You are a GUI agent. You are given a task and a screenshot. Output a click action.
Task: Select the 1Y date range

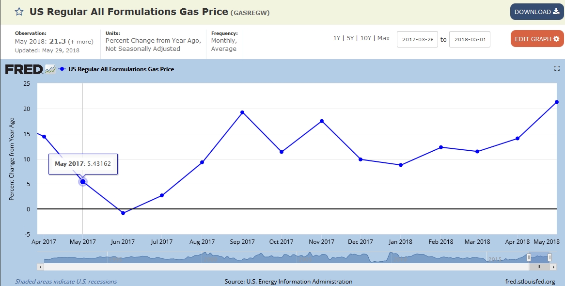[336, 38]
